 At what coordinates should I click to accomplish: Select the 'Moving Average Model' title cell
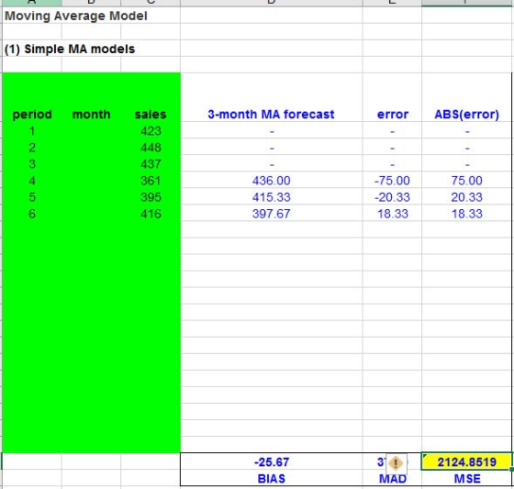click(76, 16)
